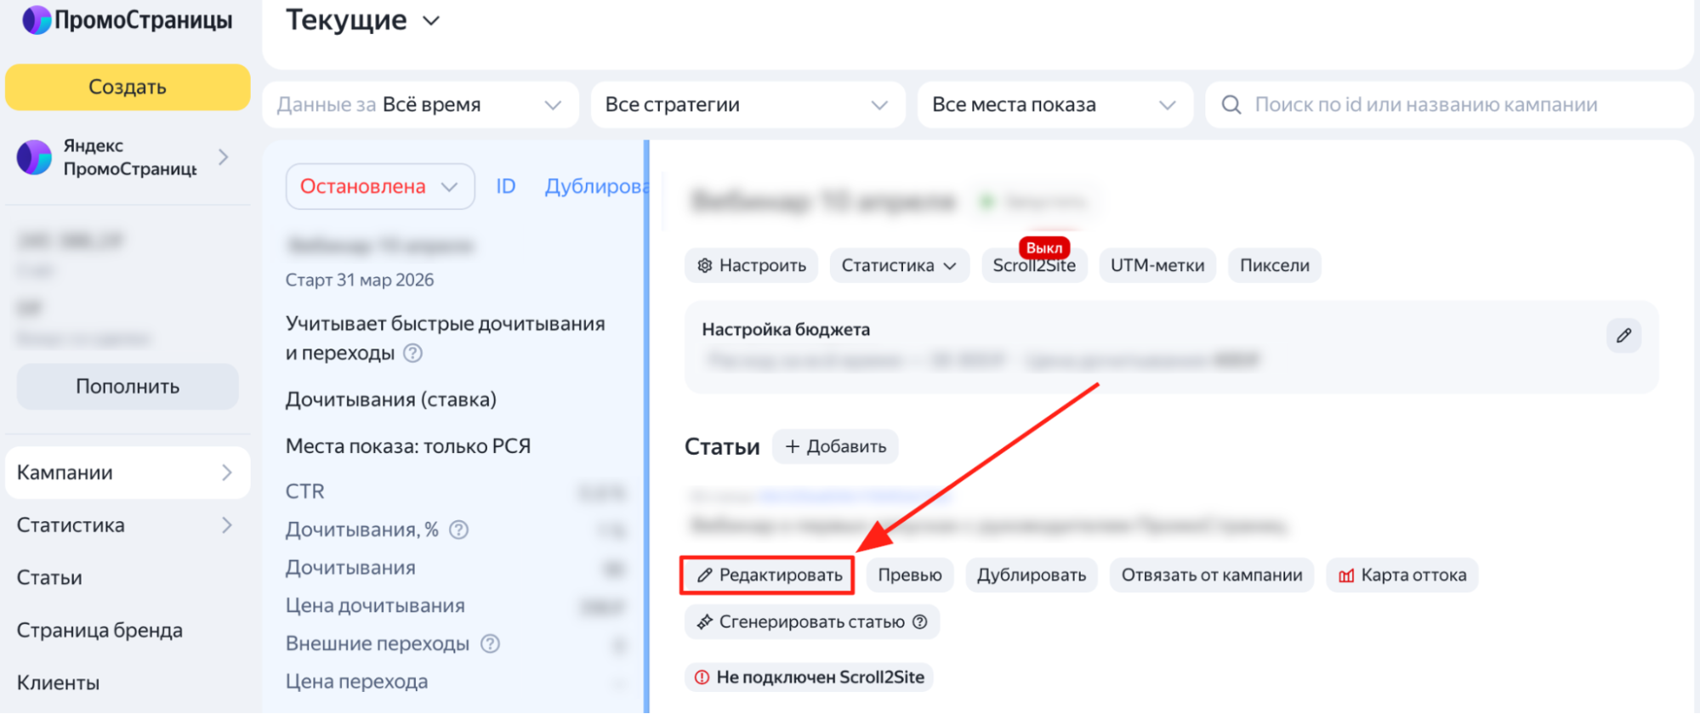This screenshot has width=1700, height=714.
Task: Click the Дублировать link in campaign card
Action: point(595,186)
